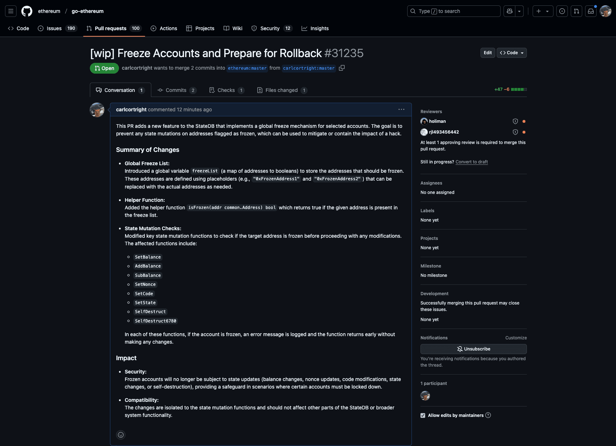Viewport: 616px width, 446px height.
Task: Open the kebab menu on carlcortright's comment
Action: (401, 110)
